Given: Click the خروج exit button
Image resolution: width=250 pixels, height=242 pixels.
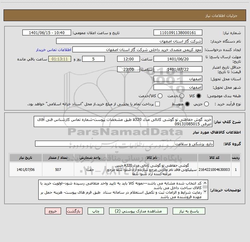Looking at the screenshot, I should click(x=53, y=211).
